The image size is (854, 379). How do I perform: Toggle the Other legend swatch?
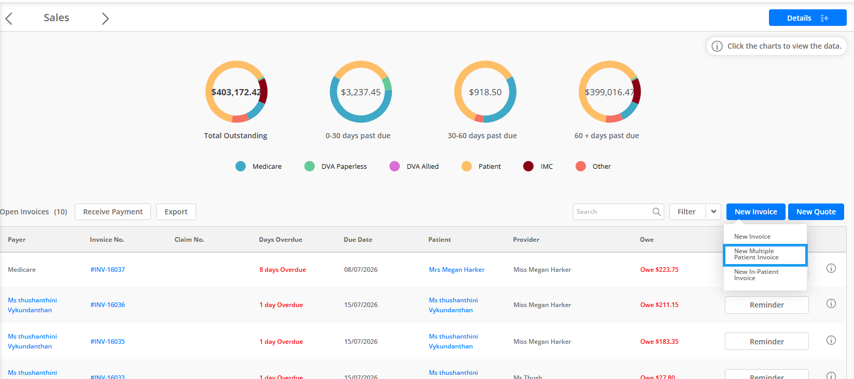581,166
